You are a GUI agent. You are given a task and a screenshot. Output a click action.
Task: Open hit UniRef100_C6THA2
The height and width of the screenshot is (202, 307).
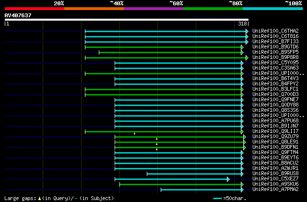tap(275, 31)
